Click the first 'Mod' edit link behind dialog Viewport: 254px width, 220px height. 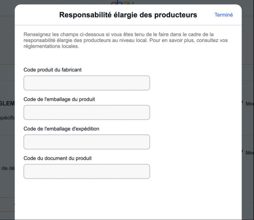(249, 104)
